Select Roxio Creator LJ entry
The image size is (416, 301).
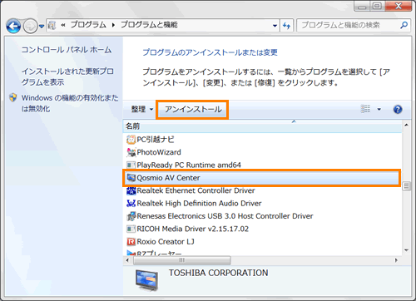click(166, 241)
